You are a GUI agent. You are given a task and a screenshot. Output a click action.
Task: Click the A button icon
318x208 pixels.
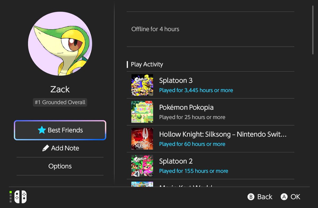point(284,197)
